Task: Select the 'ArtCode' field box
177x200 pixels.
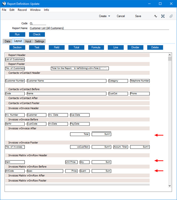Action: 15,171
